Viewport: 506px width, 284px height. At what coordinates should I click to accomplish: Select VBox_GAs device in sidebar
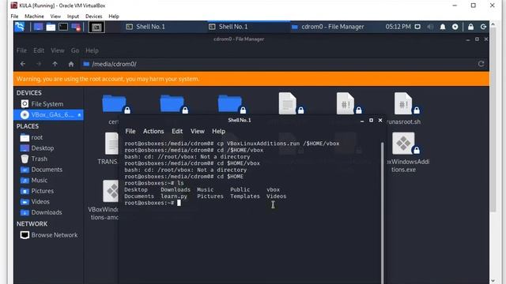[48, 114]
